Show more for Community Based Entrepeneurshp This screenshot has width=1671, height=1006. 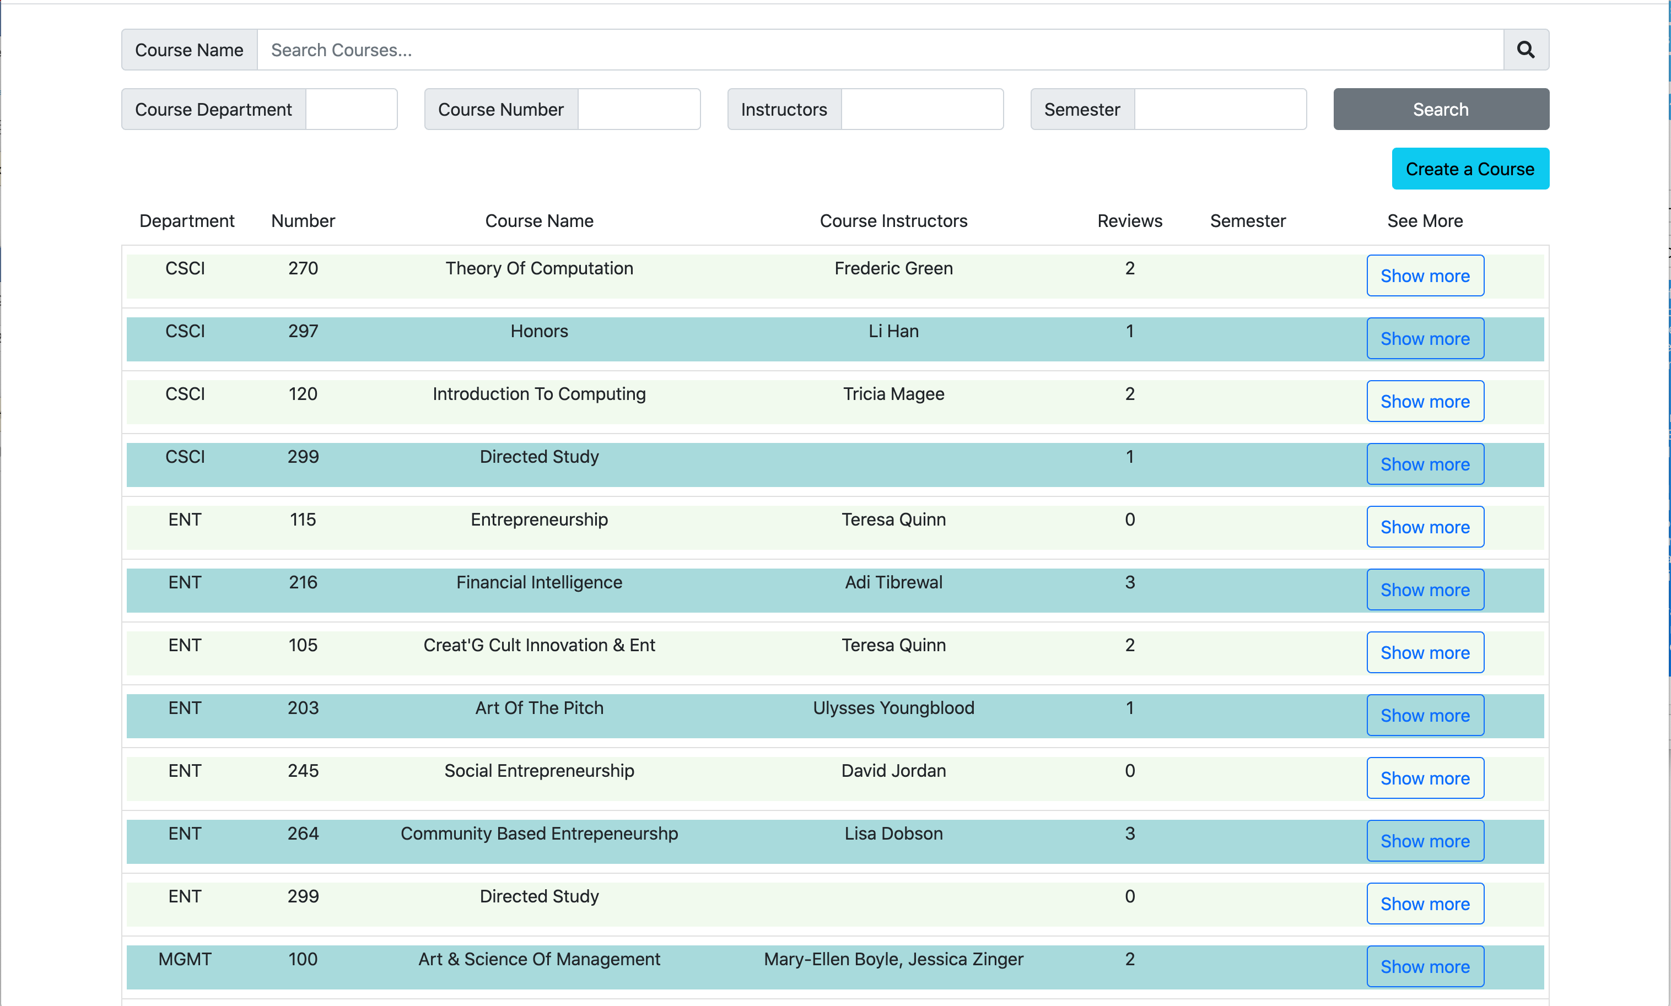[x=1425, y=841]
